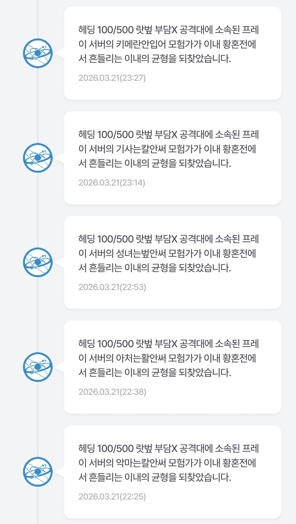Click the atom icon beside the 기사는칼안써 entry
This screenshot has height=524, width=296.
38,158
